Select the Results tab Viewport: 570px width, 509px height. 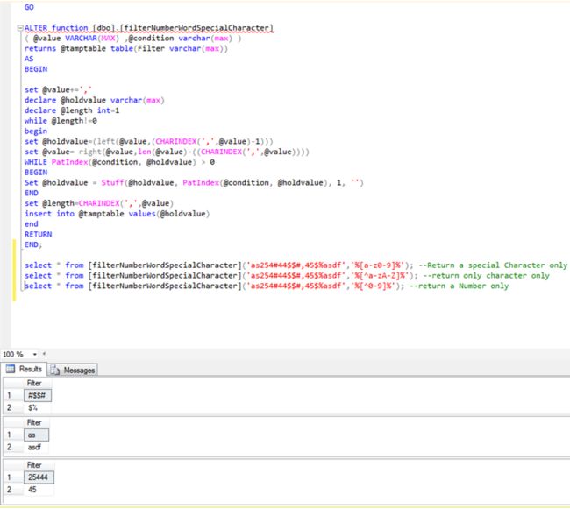[x=30, y=371]
